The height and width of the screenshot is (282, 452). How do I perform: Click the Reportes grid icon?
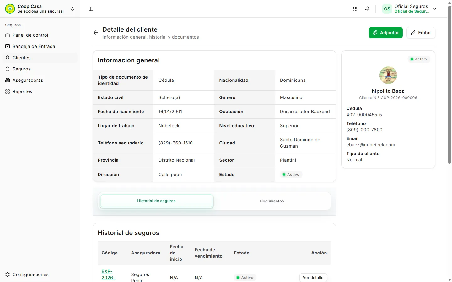click(x=8, y=91)
